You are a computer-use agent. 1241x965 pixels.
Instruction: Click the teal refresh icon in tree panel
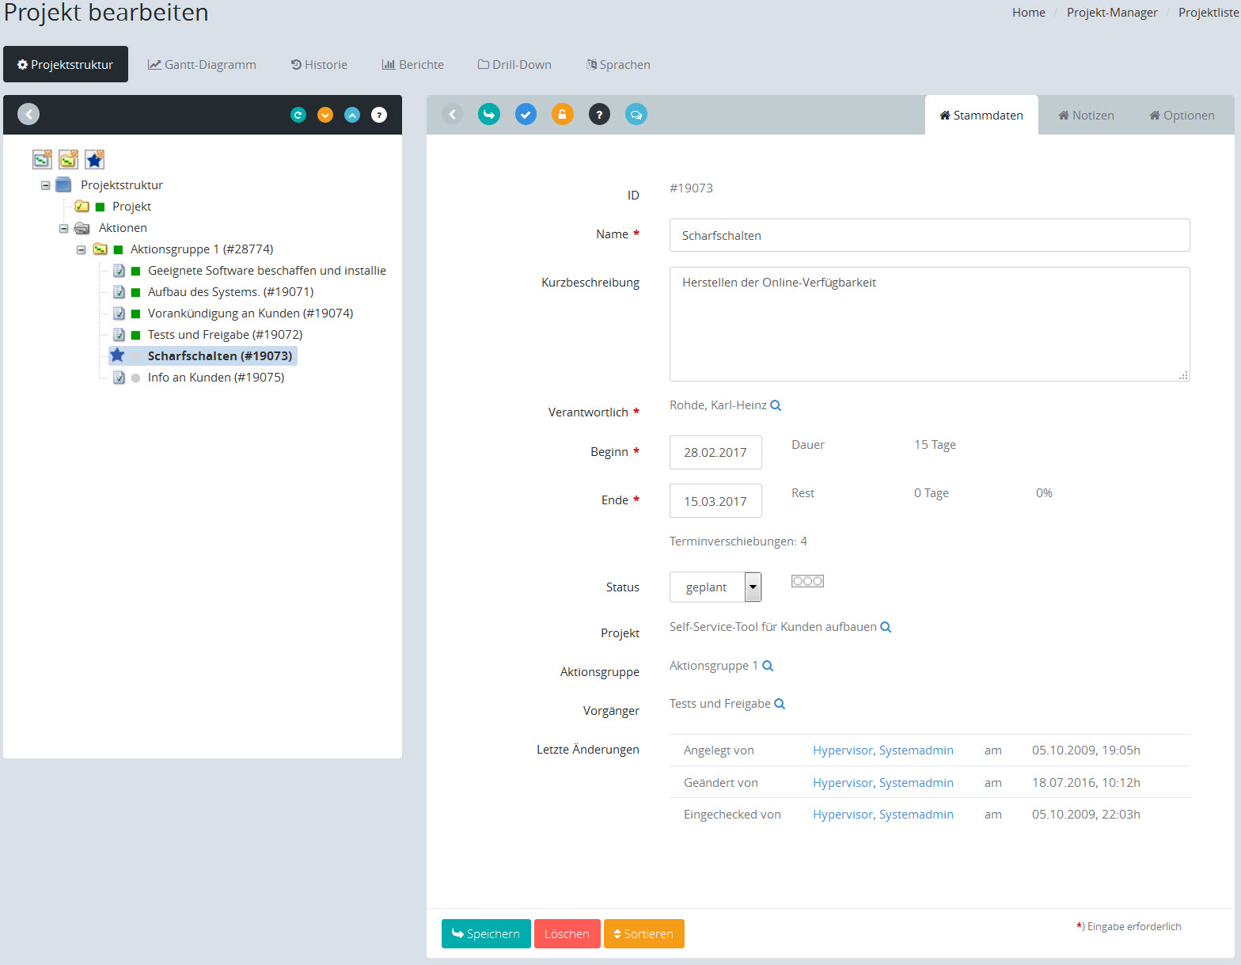tap(298, 115)
